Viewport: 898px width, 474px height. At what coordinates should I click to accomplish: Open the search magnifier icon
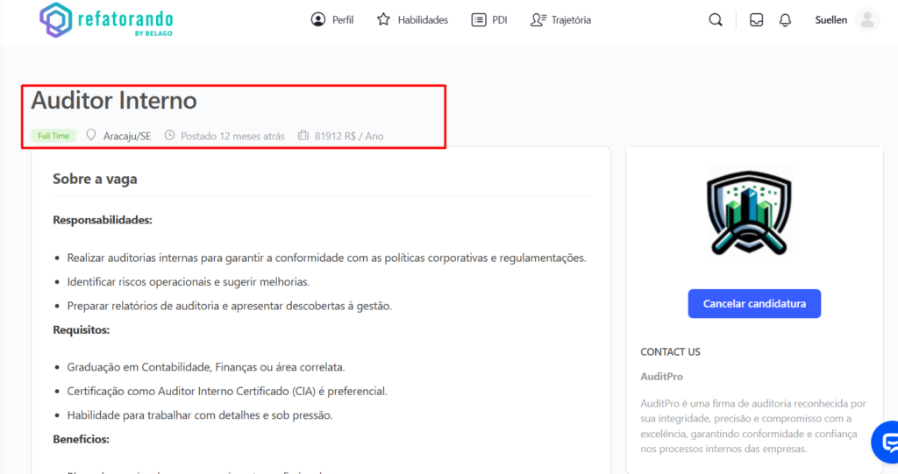coord(716,20)
